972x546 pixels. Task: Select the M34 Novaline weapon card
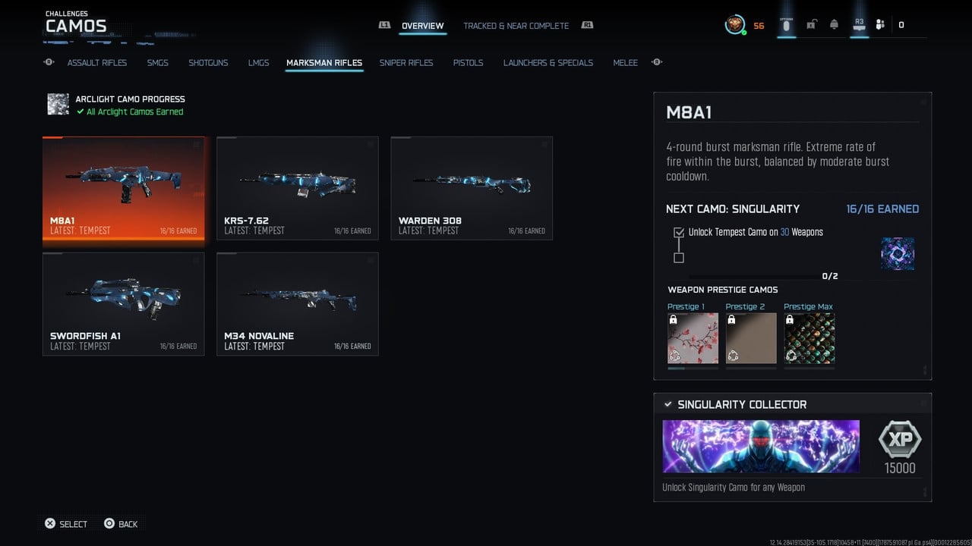tap(298, 304)
